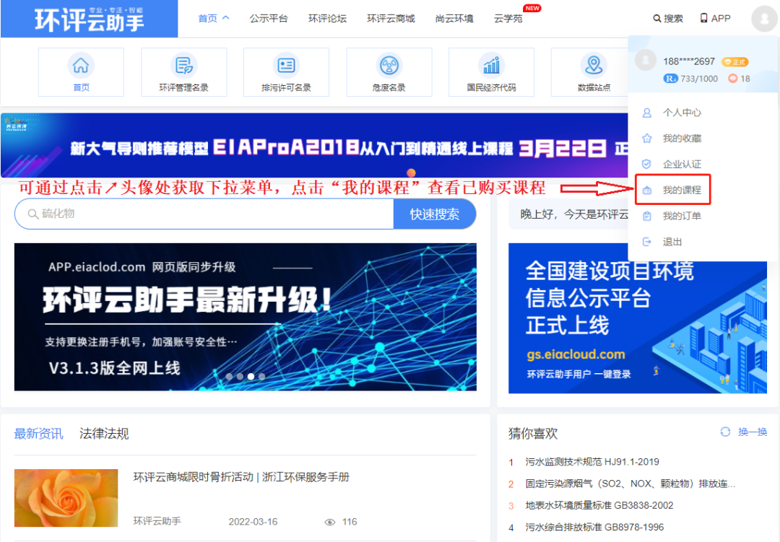Screen dimensions: 780x542
Task: Open the 环评论坛 nav item
Action: coord(327,18)
